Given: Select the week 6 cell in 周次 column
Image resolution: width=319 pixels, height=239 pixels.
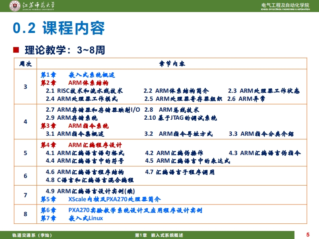Looking at the screenshot, I should pyautogui.click(x=25, y=176).
